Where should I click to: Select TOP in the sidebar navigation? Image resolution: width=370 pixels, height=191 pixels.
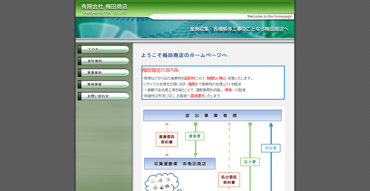(x=103, y=49)
